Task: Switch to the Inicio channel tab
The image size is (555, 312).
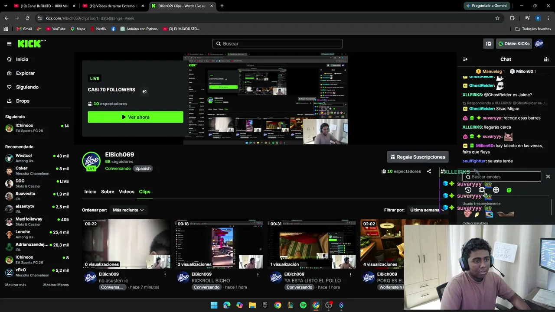Action: tap(90, 192)
